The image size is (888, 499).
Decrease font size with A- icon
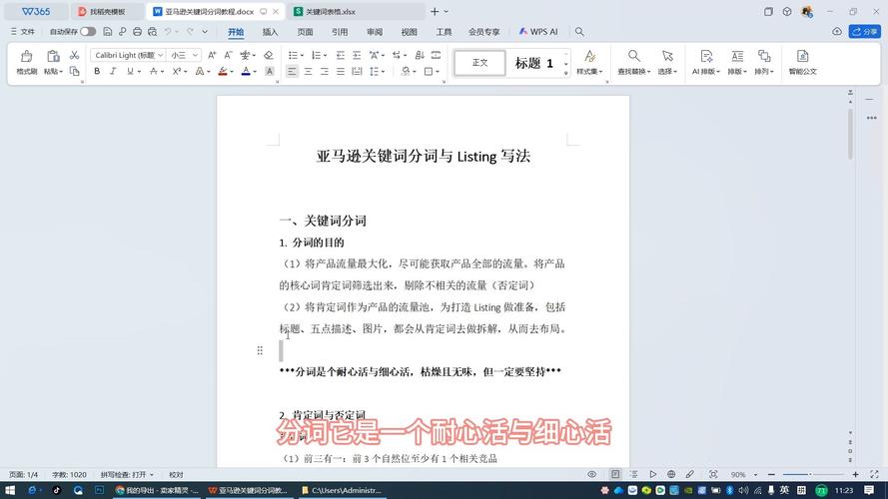coord(228,55)
